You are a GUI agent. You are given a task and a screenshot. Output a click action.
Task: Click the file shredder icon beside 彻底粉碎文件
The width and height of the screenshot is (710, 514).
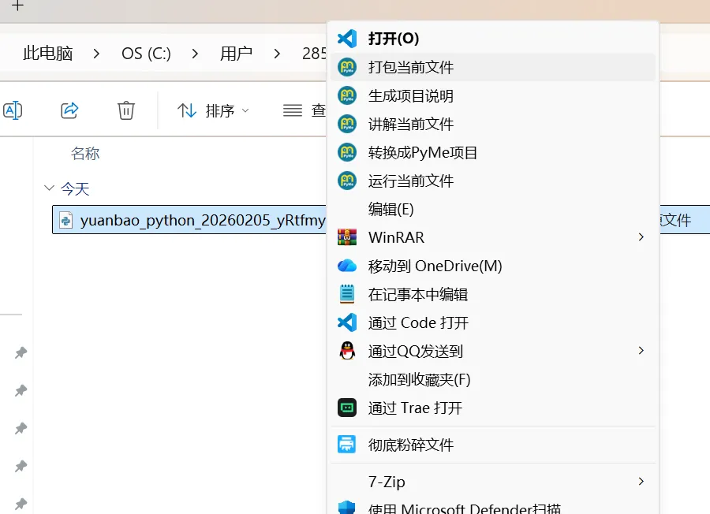click(347, 445)
